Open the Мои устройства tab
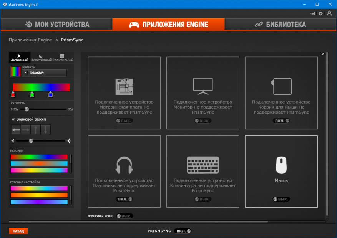Screen dimensions: 337x238 pyautogui.click(x=56, y=24)
